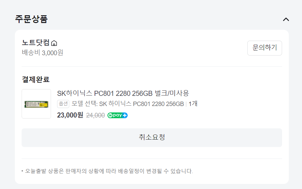The image size is (302, 189).
Task: Click the 1개 quantity indicator
Action: point(193,104)
